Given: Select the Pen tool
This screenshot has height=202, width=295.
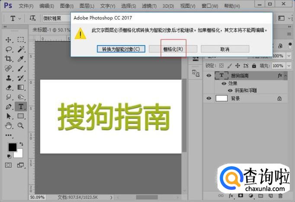Looking at the screenshot, I should click(8, 107).
